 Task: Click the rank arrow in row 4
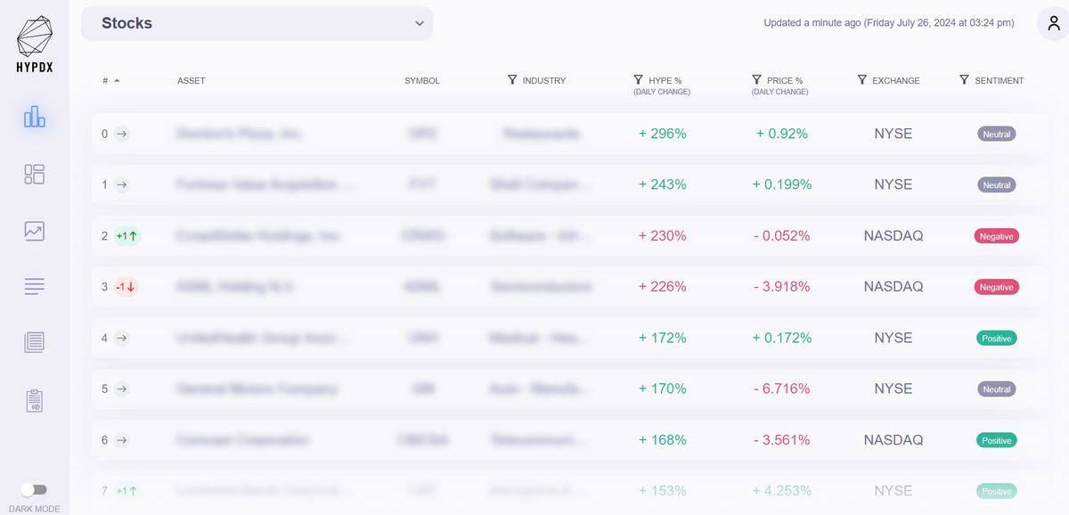[122, 338]
